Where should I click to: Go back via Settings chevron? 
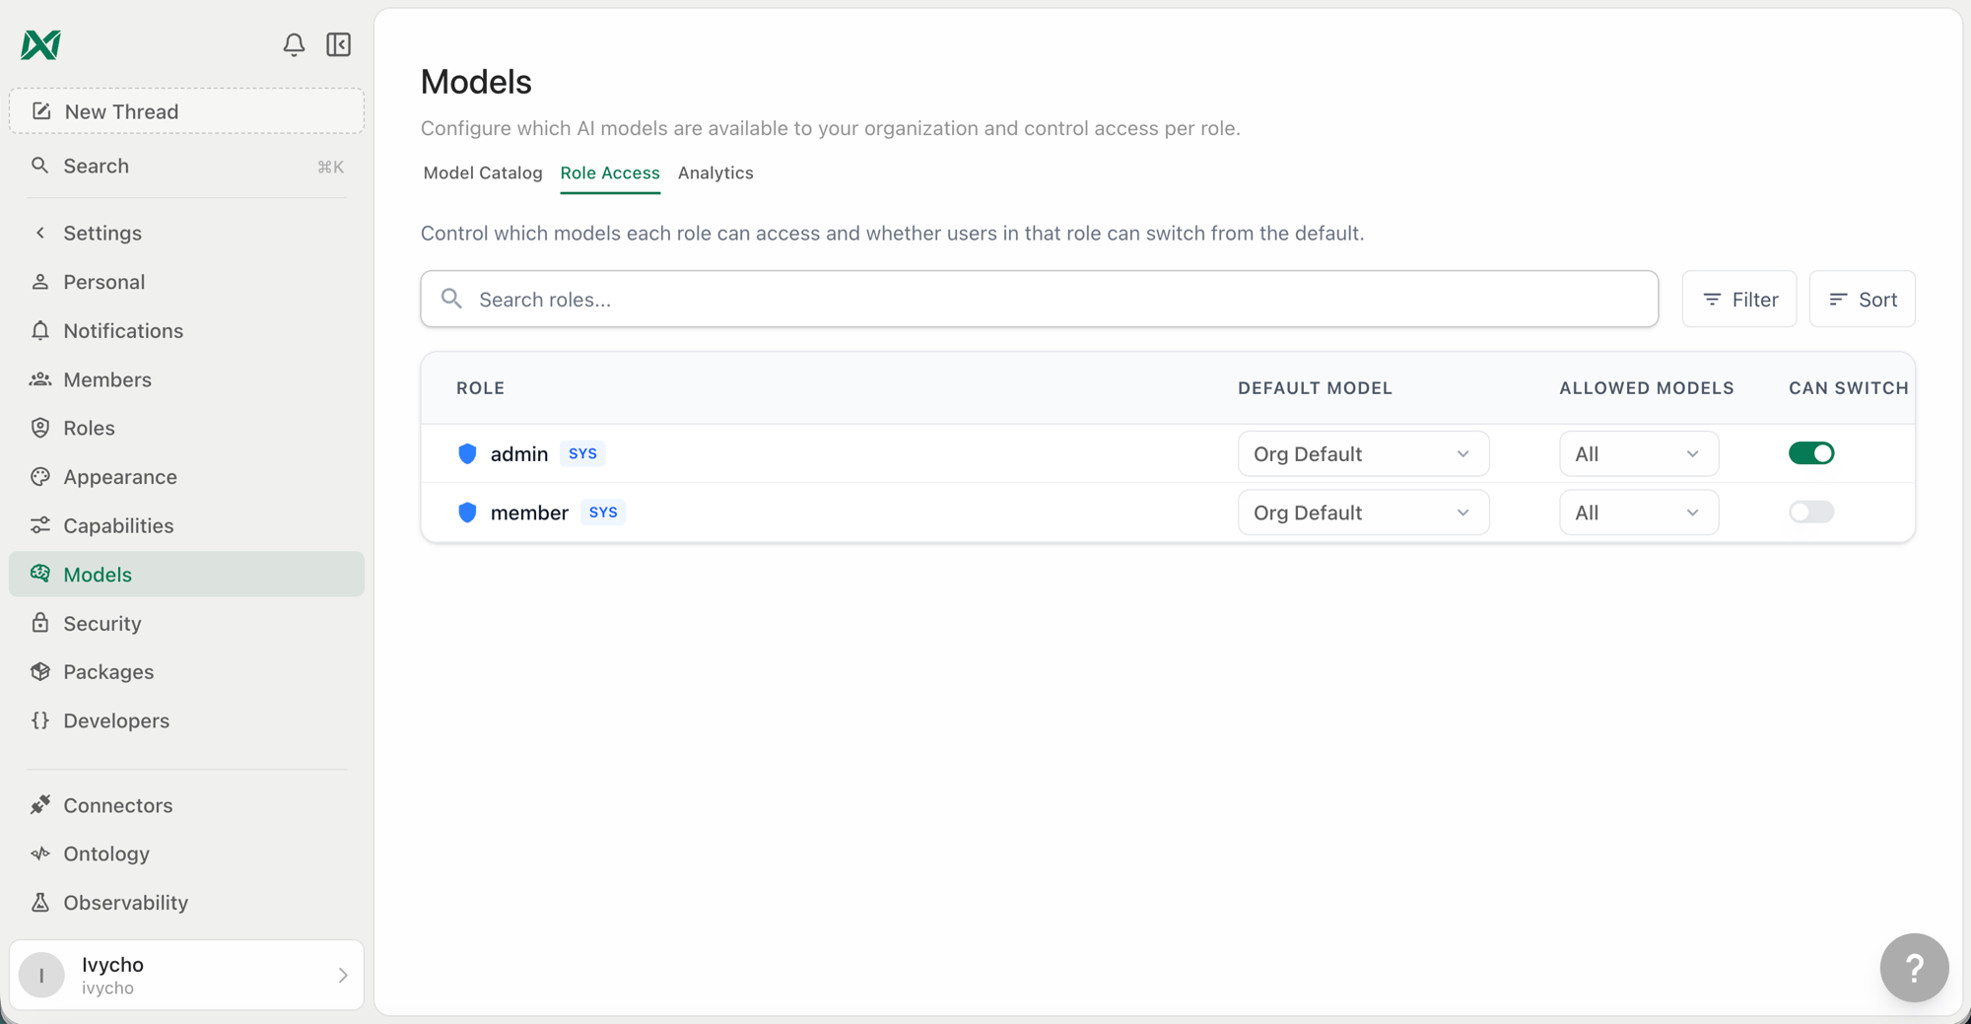pyautogui.click(x=40, y=233)
